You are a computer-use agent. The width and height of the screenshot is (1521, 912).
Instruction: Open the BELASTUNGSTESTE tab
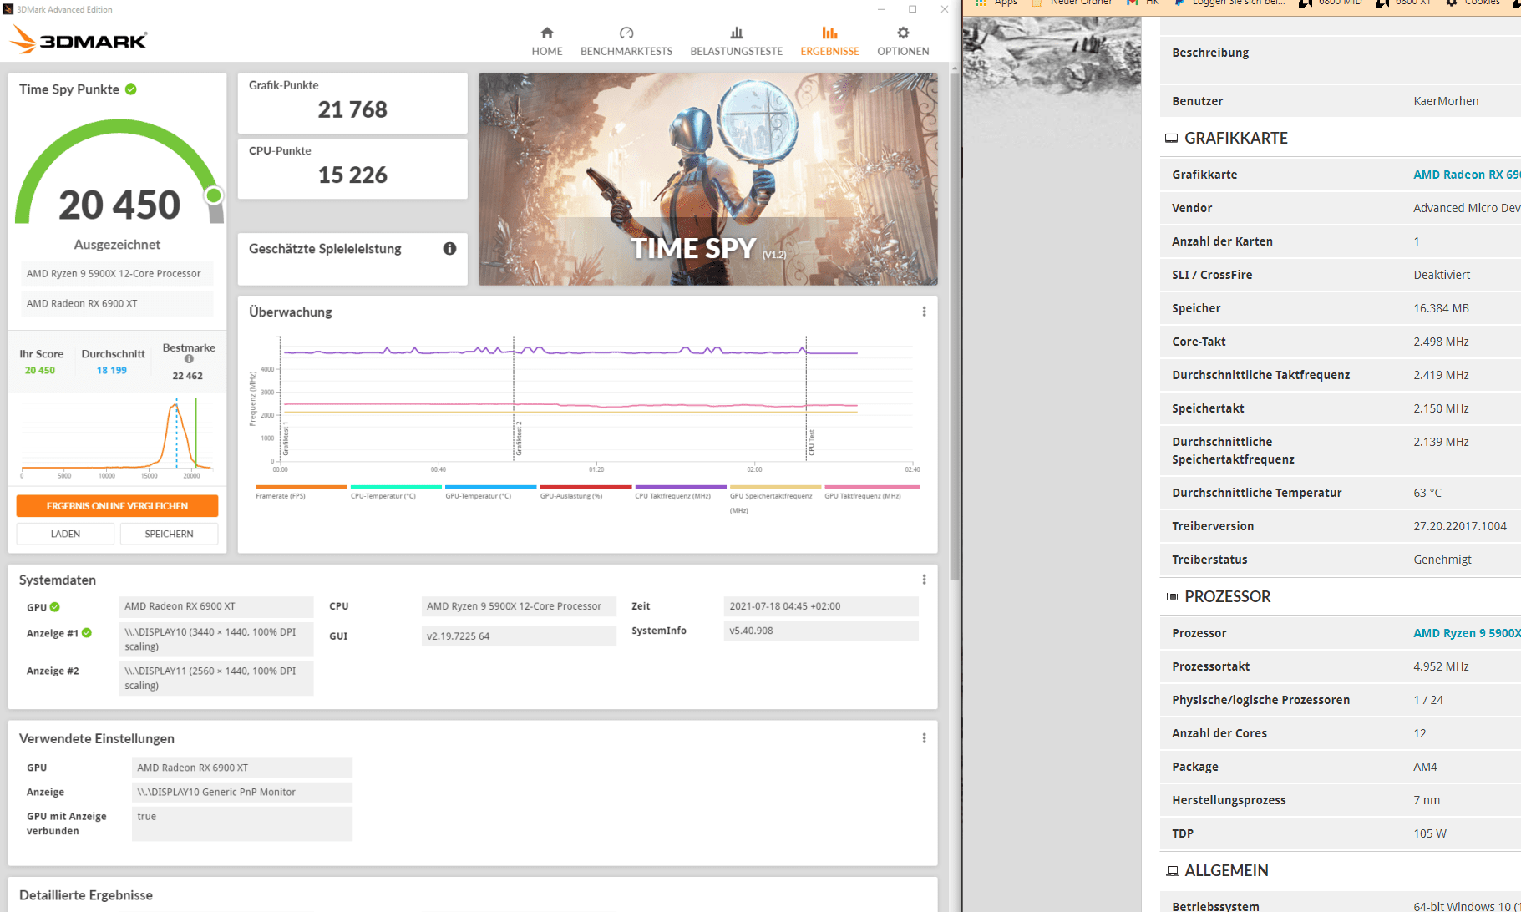(736, 41)
